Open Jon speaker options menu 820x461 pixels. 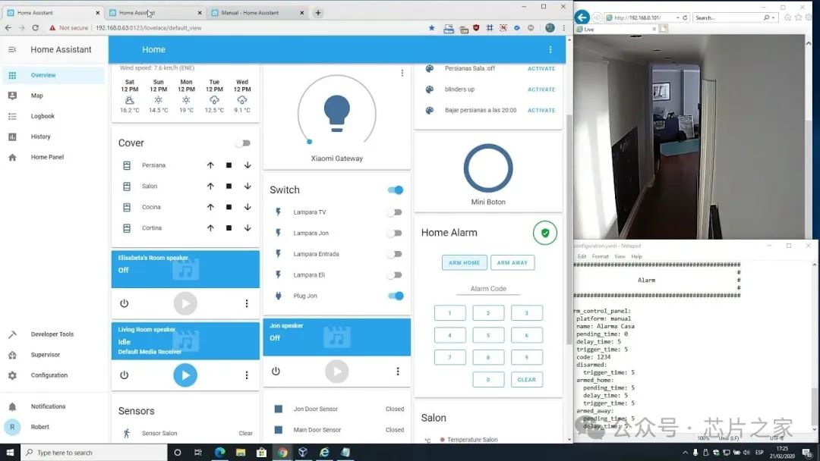pyautogui.click(x=397, y=372)
